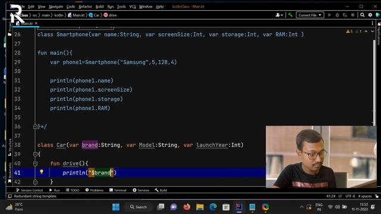Viewport: 381px width, 214px height.
Task: Click the Stop square icon in toolbar
Action: [352, 15]
